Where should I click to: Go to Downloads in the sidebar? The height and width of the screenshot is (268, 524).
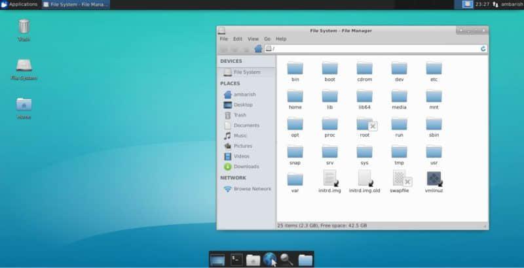click(246, 167)
